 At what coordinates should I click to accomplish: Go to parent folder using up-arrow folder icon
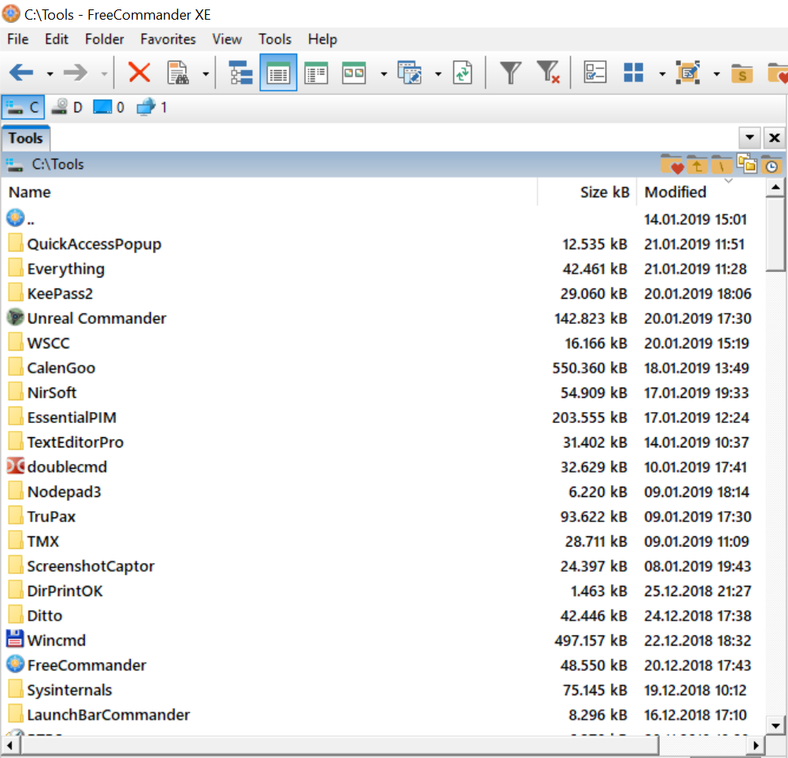pyautogui.click(x=697, y=164)
